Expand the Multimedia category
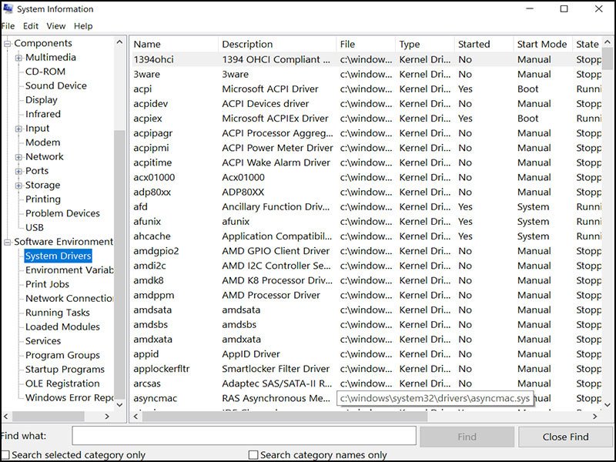The image size is (616, 462). tap(17, 57)
